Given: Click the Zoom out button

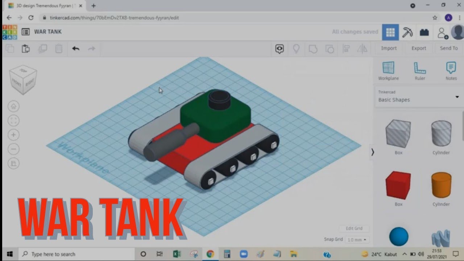Looking at the screenshot, I should click(14, 149).
